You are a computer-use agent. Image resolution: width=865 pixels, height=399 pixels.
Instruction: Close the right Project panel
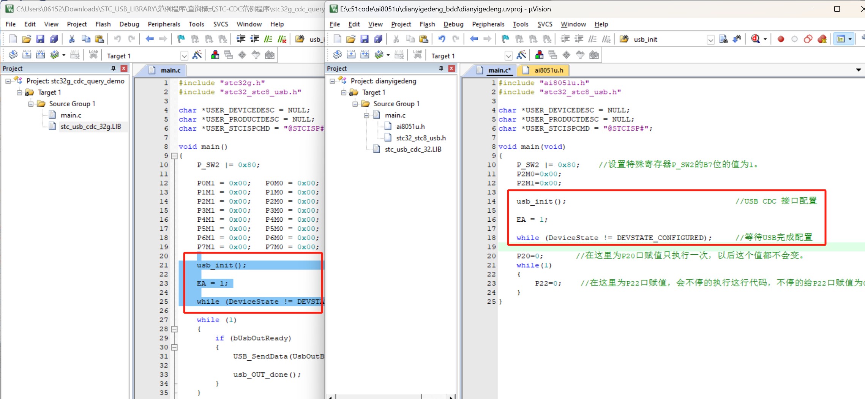pyautogui.click(x=451, y=68)
